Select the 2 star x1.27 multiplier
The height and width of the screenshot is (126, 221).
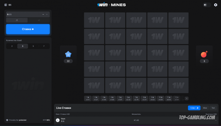click(x=96, y=99)
